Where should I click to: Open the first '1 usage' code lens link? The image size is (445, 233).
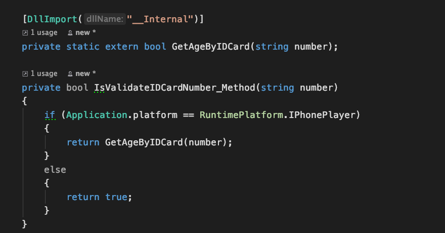pyautogui.click(x=44, y=33)
